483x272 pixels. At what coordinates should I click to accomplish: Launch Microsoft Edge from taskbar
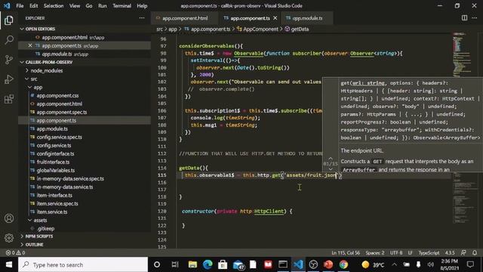coord(208,264)
